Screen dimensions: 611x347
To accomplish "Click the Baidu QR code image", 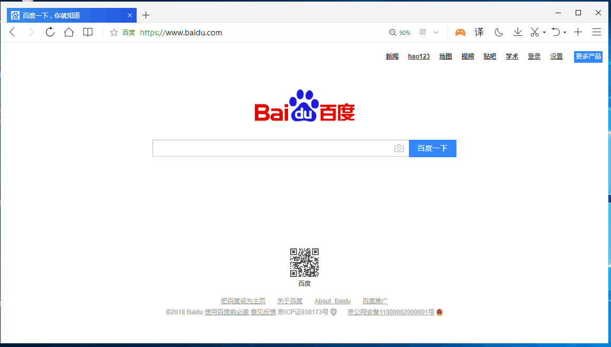I will tap(304, 263).
